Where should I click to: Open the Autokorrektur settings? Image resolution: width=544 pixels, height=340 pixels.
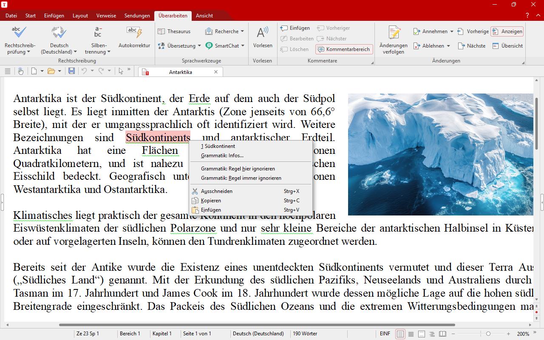(134, 38)
